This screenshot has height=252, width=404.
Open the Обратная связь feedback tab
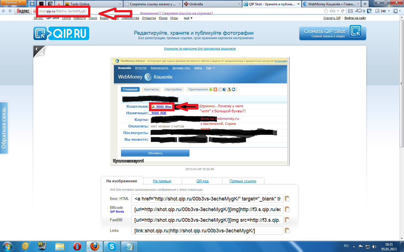[4, 128]
